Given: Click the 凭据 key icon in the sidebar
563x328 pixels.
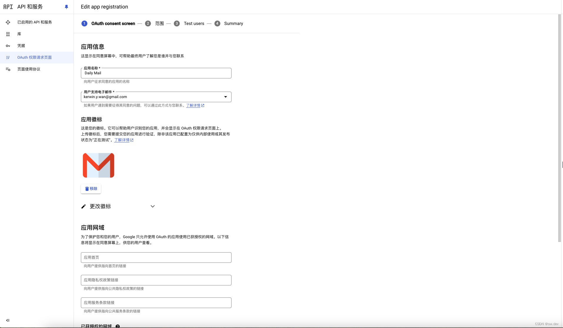Looking at the screenshot, I should pyautogui.click(x=8, y=46).
